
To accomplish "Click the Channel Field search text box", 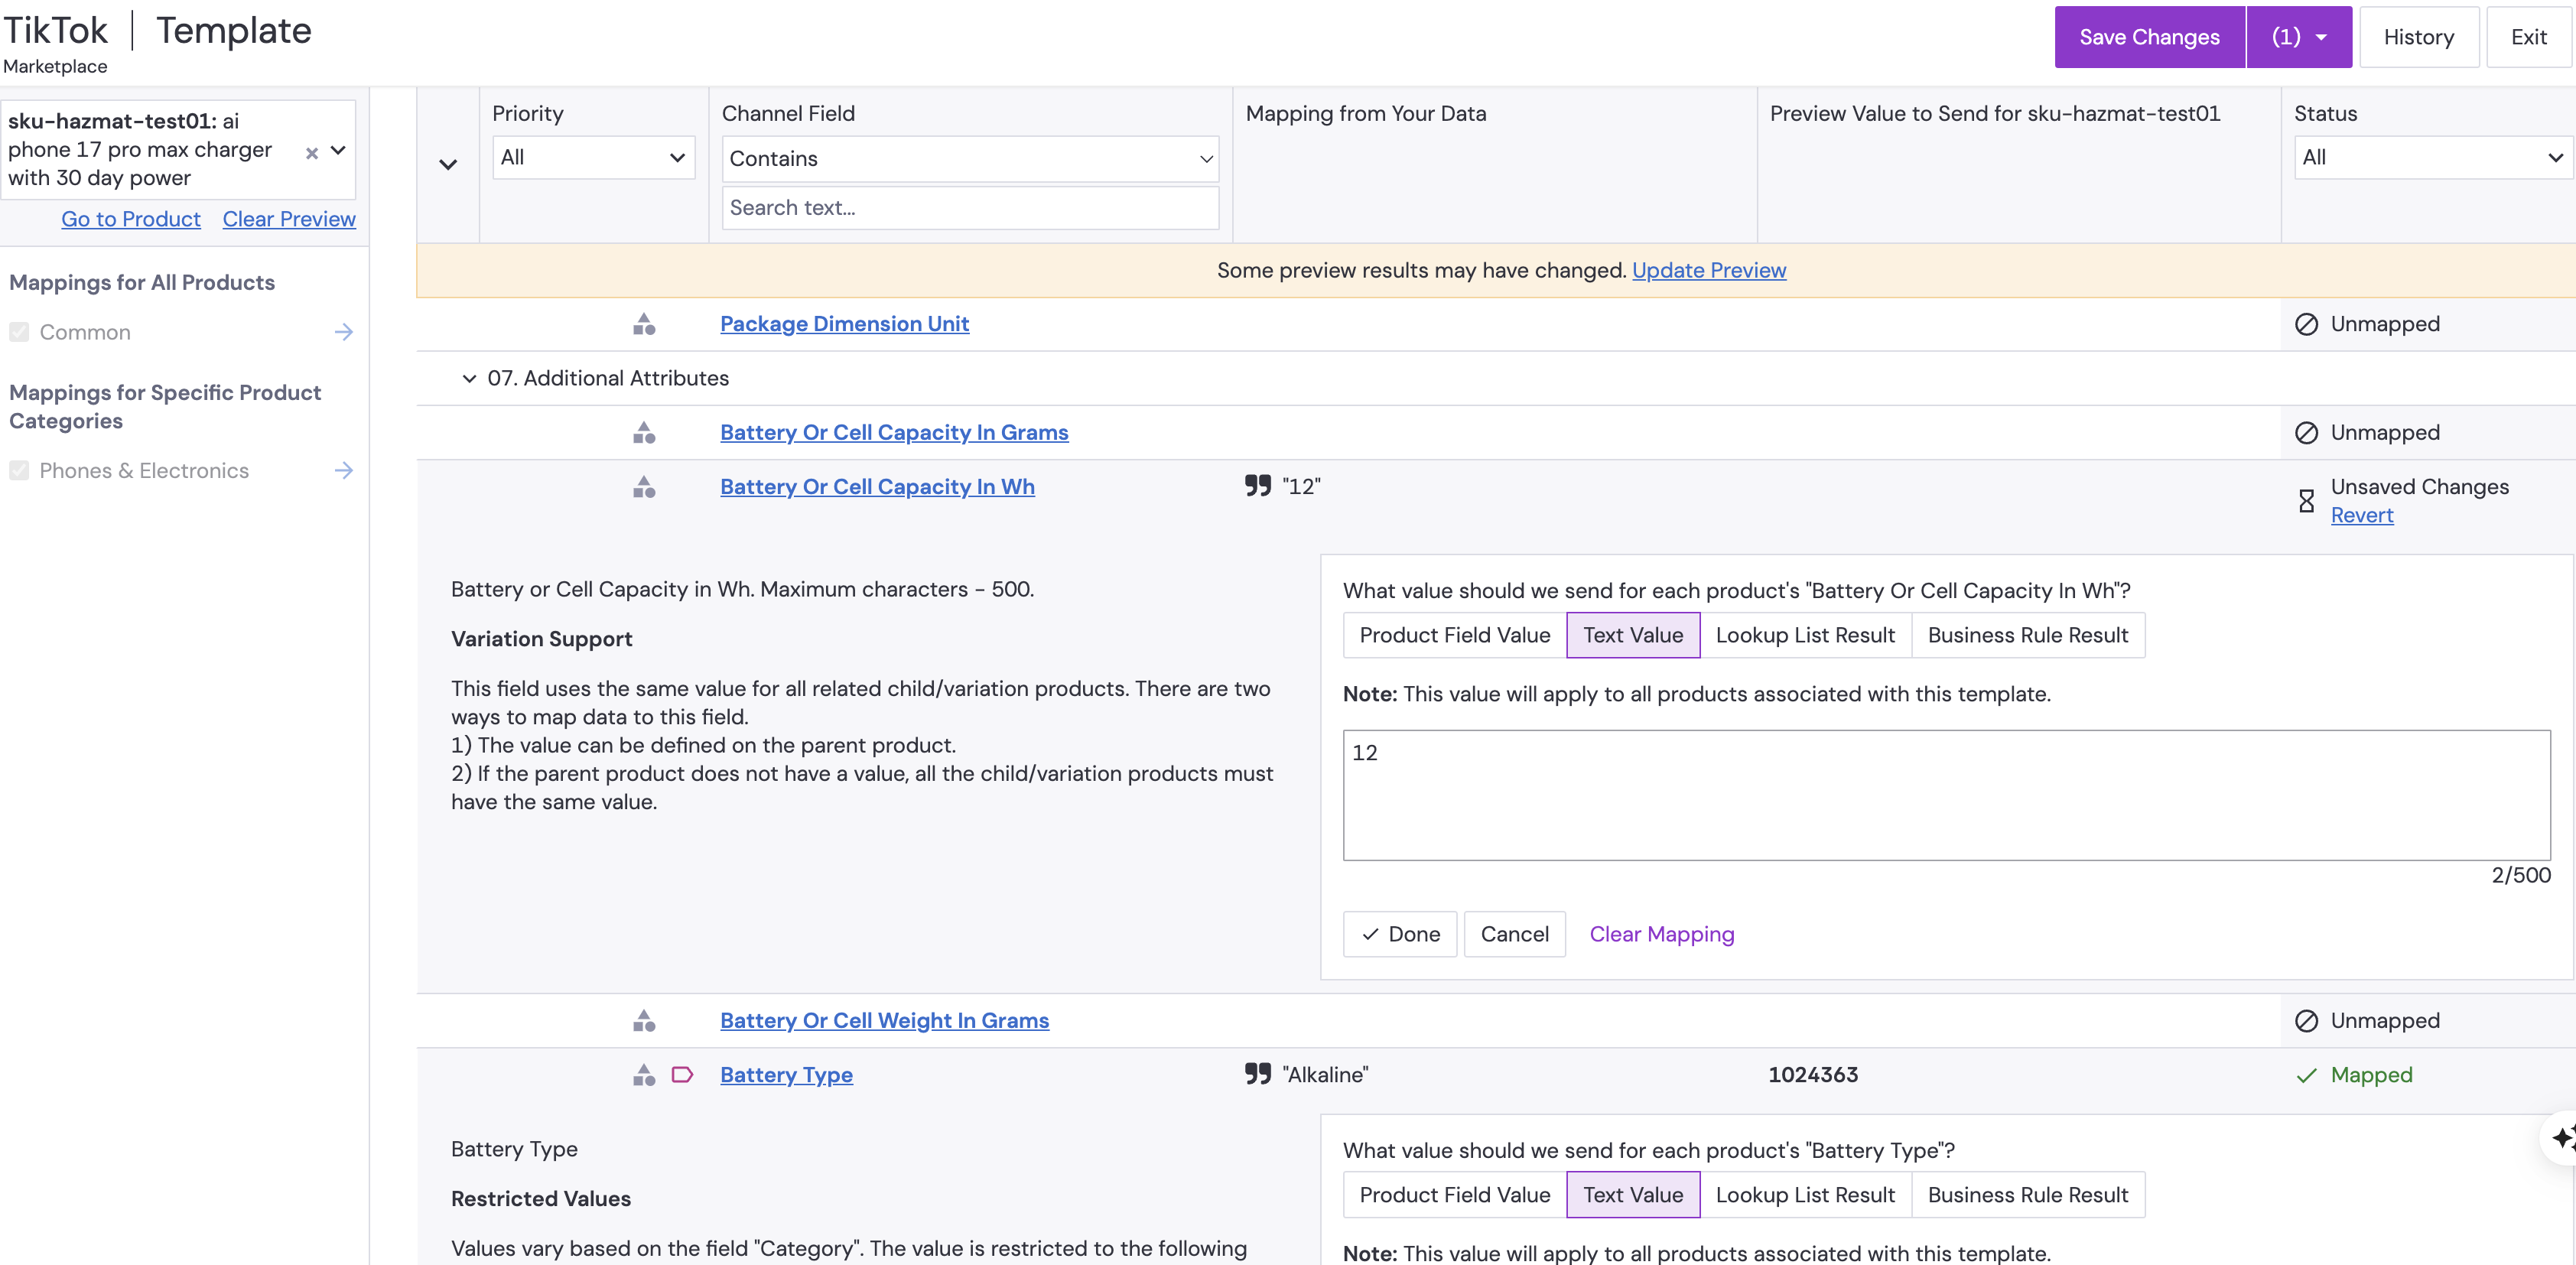I will pyautogui.click(x=969, y=208).
